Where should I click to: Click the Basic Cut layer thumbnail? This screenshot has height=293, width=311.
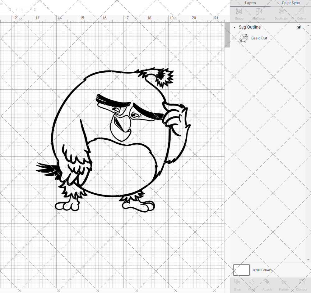244,38
